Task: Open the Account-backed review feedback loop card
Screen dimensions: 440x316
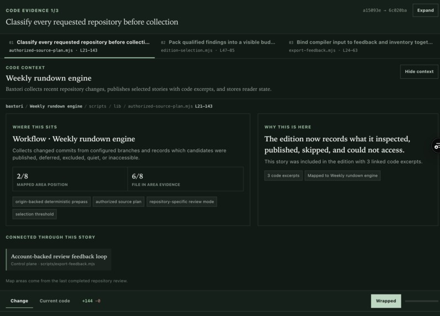Action: (59, 259)
